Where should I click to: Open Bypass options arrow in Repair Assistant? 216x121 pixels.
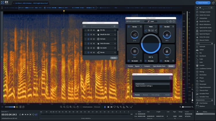[x=141, y=66]
